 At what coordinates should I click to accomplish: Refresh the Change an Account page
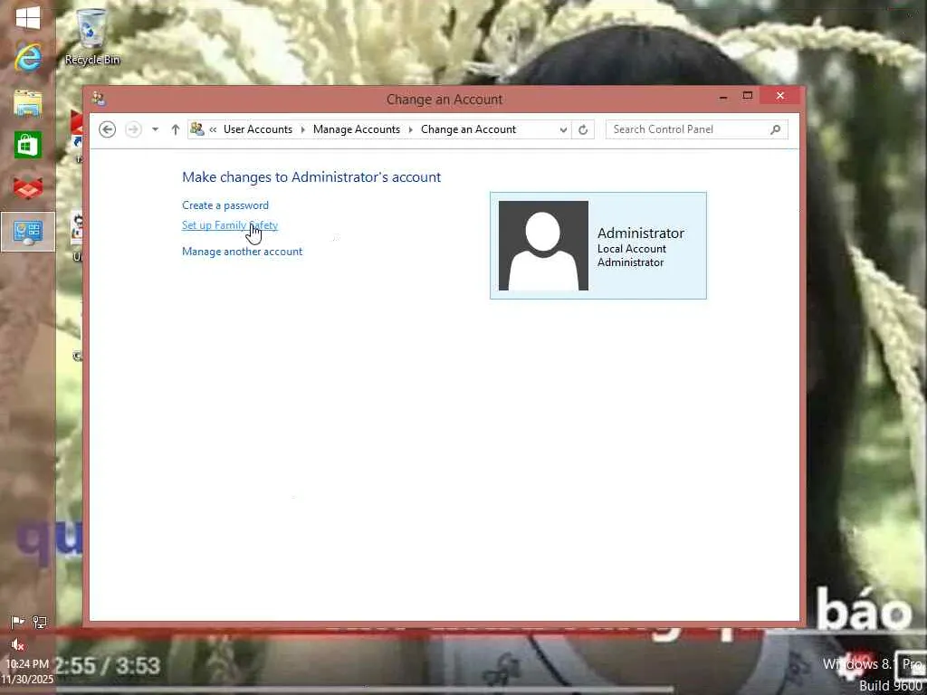pyautogui.click(x=583, y=129)
